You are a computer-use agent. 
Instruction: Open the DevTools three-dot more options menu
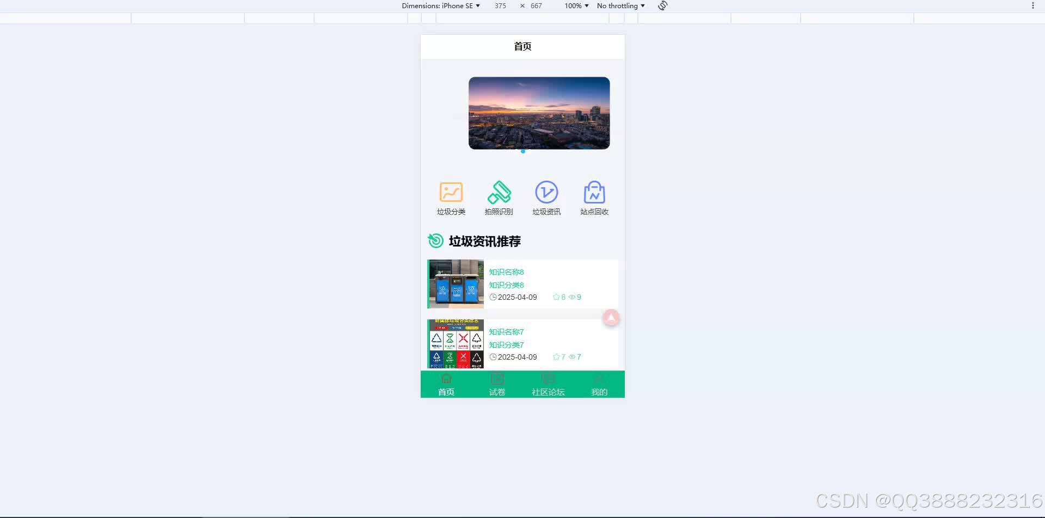[1032, 5]
